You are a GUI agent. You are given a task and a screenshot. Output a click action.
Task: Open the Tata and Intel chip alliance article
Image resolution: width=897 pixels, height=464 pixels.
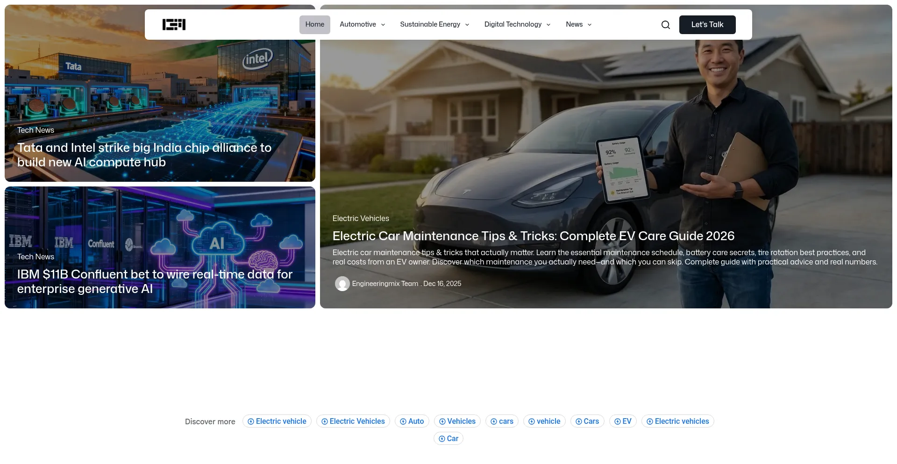[144, 155]
